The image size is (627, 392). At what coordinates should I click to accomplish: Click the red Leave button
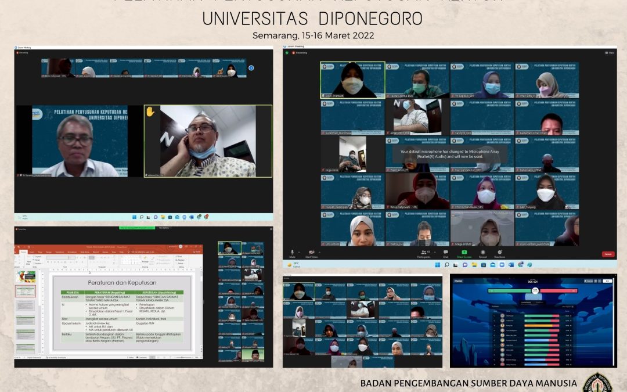click(608, 254)
